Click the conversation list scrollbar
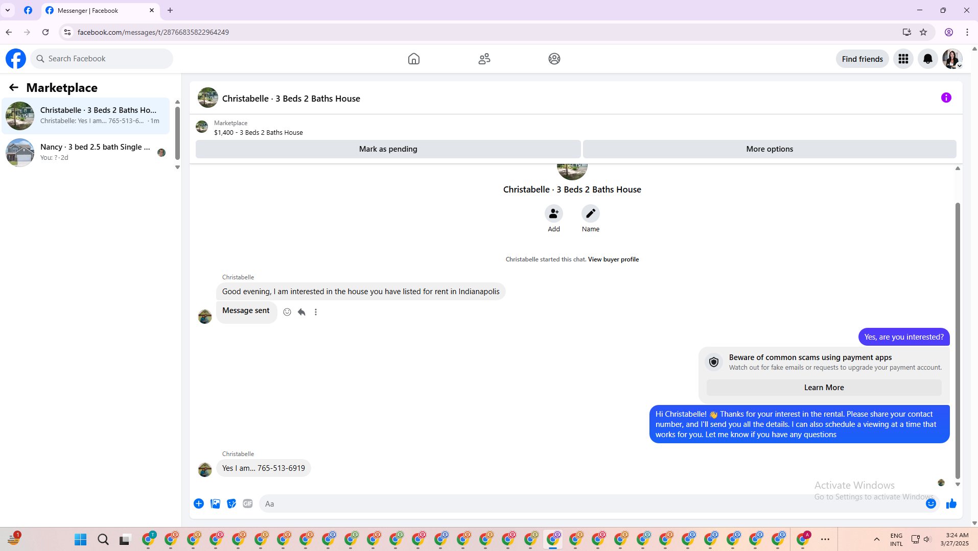The image size is (978, 551). tap(177, 134)
